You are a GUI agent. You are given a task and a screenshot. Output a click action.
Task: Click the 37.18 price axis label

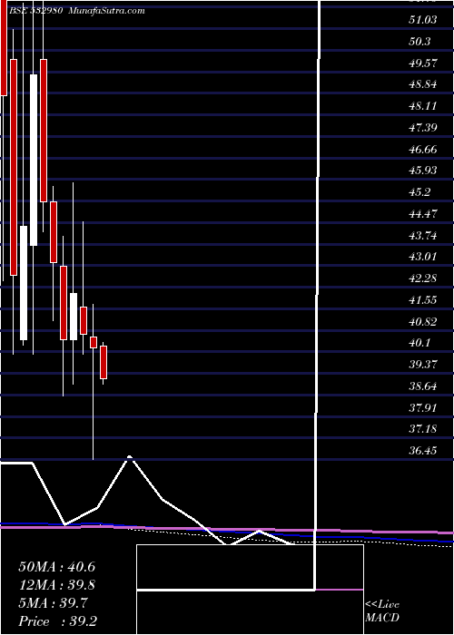(x=423, y=428)
